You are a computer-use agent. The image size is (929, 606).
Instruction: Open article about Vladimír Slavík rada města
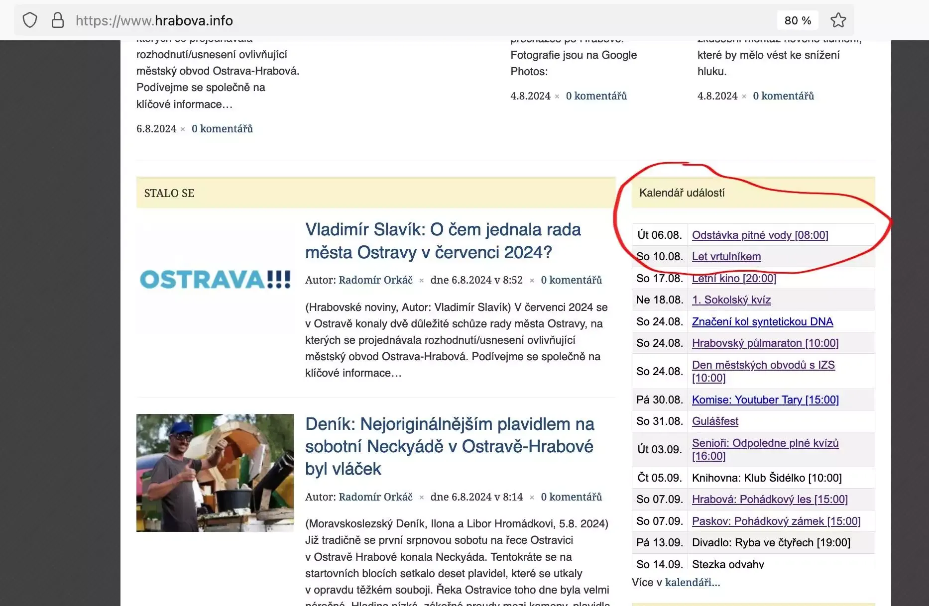[x=443, y=241]
